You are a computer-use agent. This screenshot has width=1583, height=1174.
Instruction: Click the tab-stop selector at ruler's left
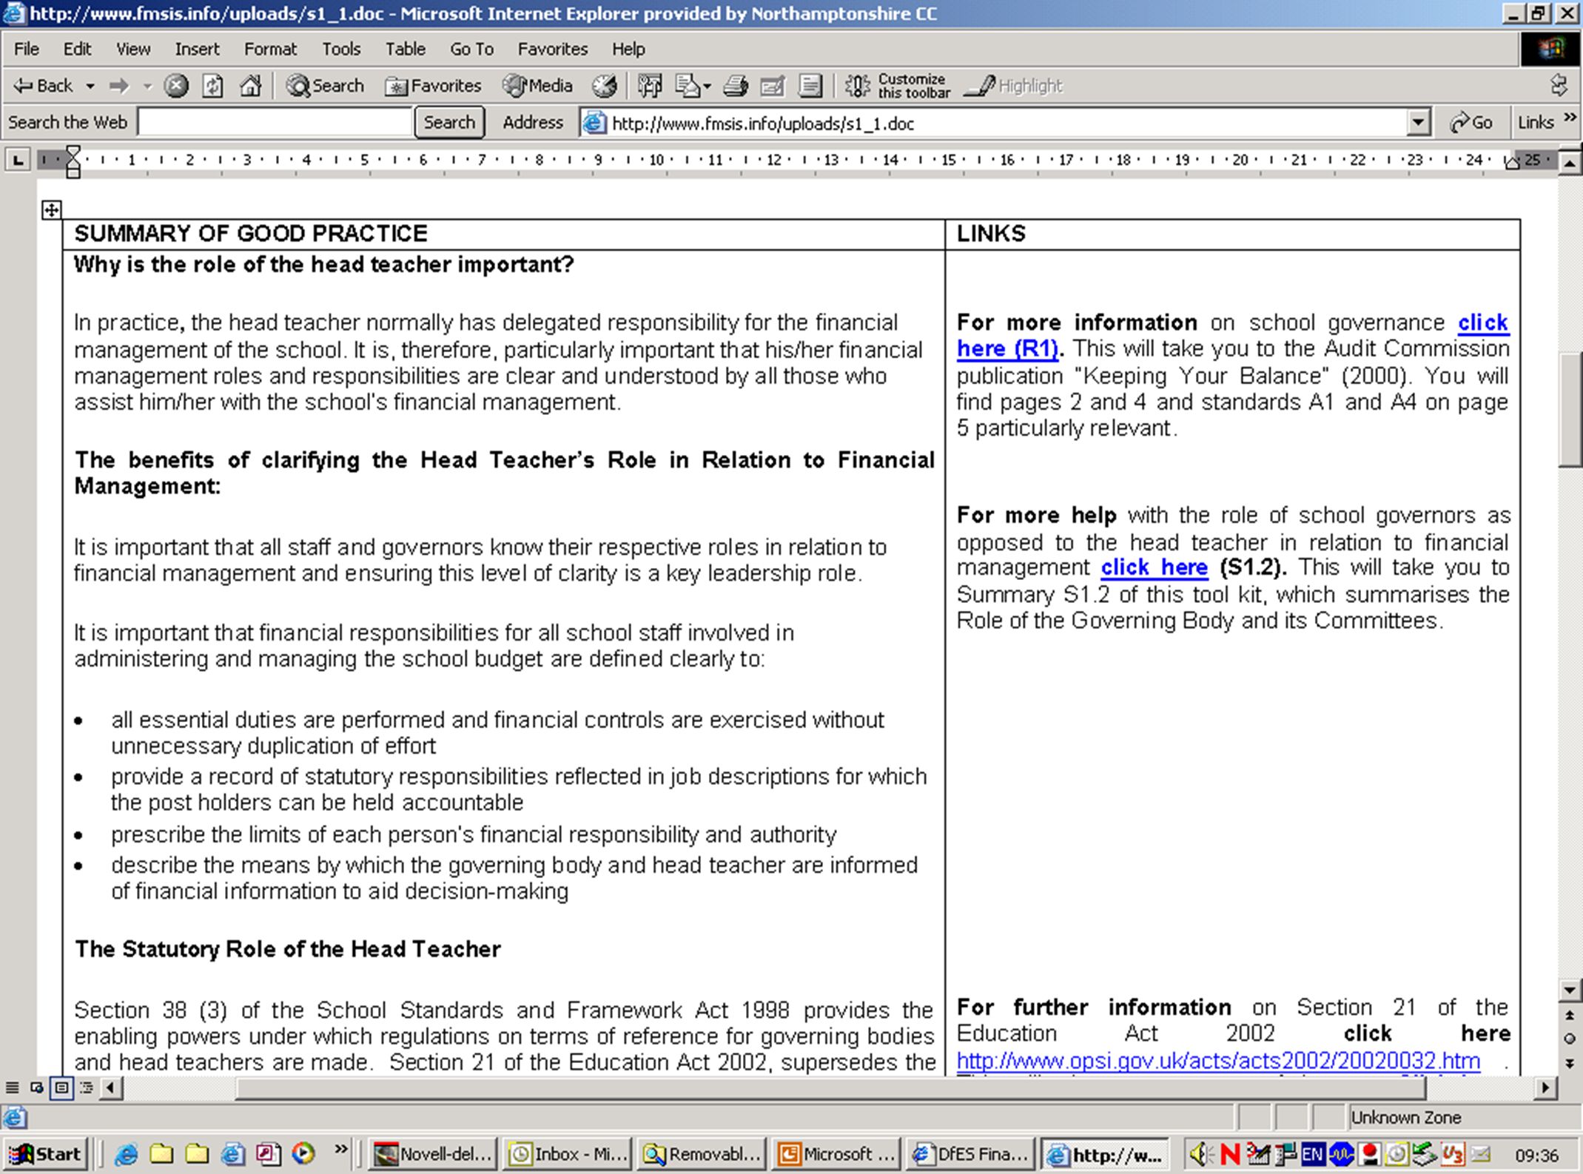(19, 160)
